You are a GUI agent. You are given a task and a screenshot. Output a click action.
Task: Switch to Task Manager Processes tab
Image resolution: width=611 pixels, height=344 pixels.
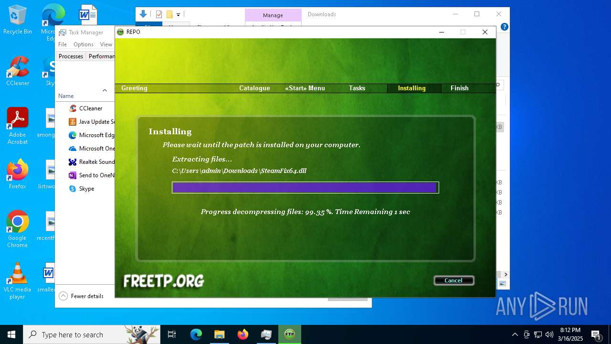coord(71,56)
